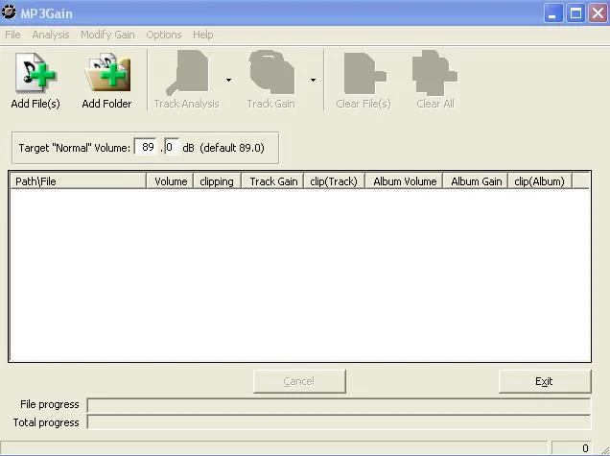
Task: Click the Add Folder toolbar icon
Action: (x=106, y=75)
